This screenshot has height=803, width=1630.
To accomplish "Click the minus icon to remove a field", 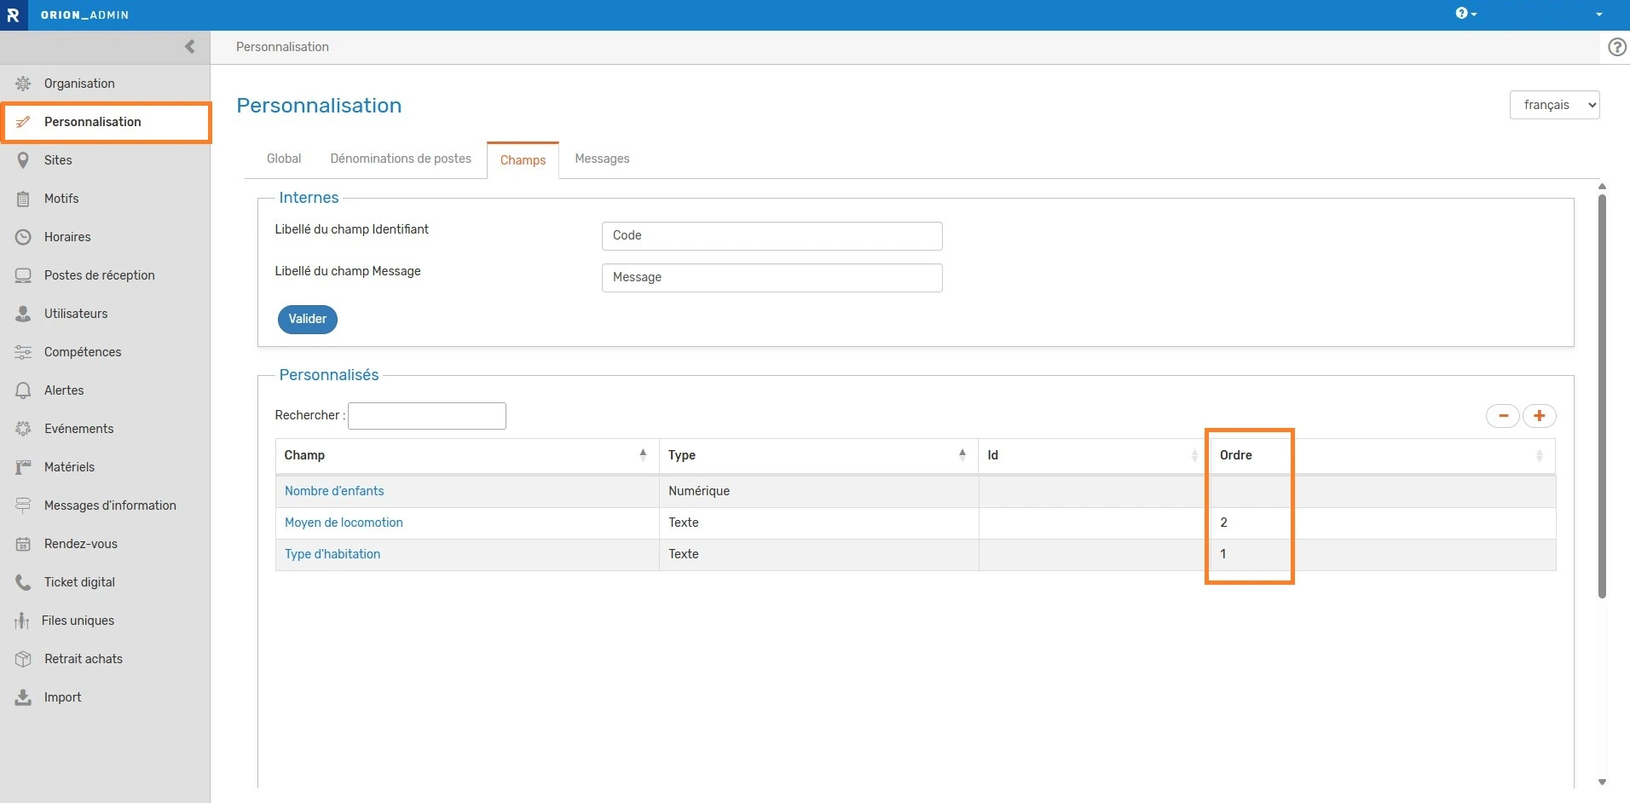I will [1503, 416].
